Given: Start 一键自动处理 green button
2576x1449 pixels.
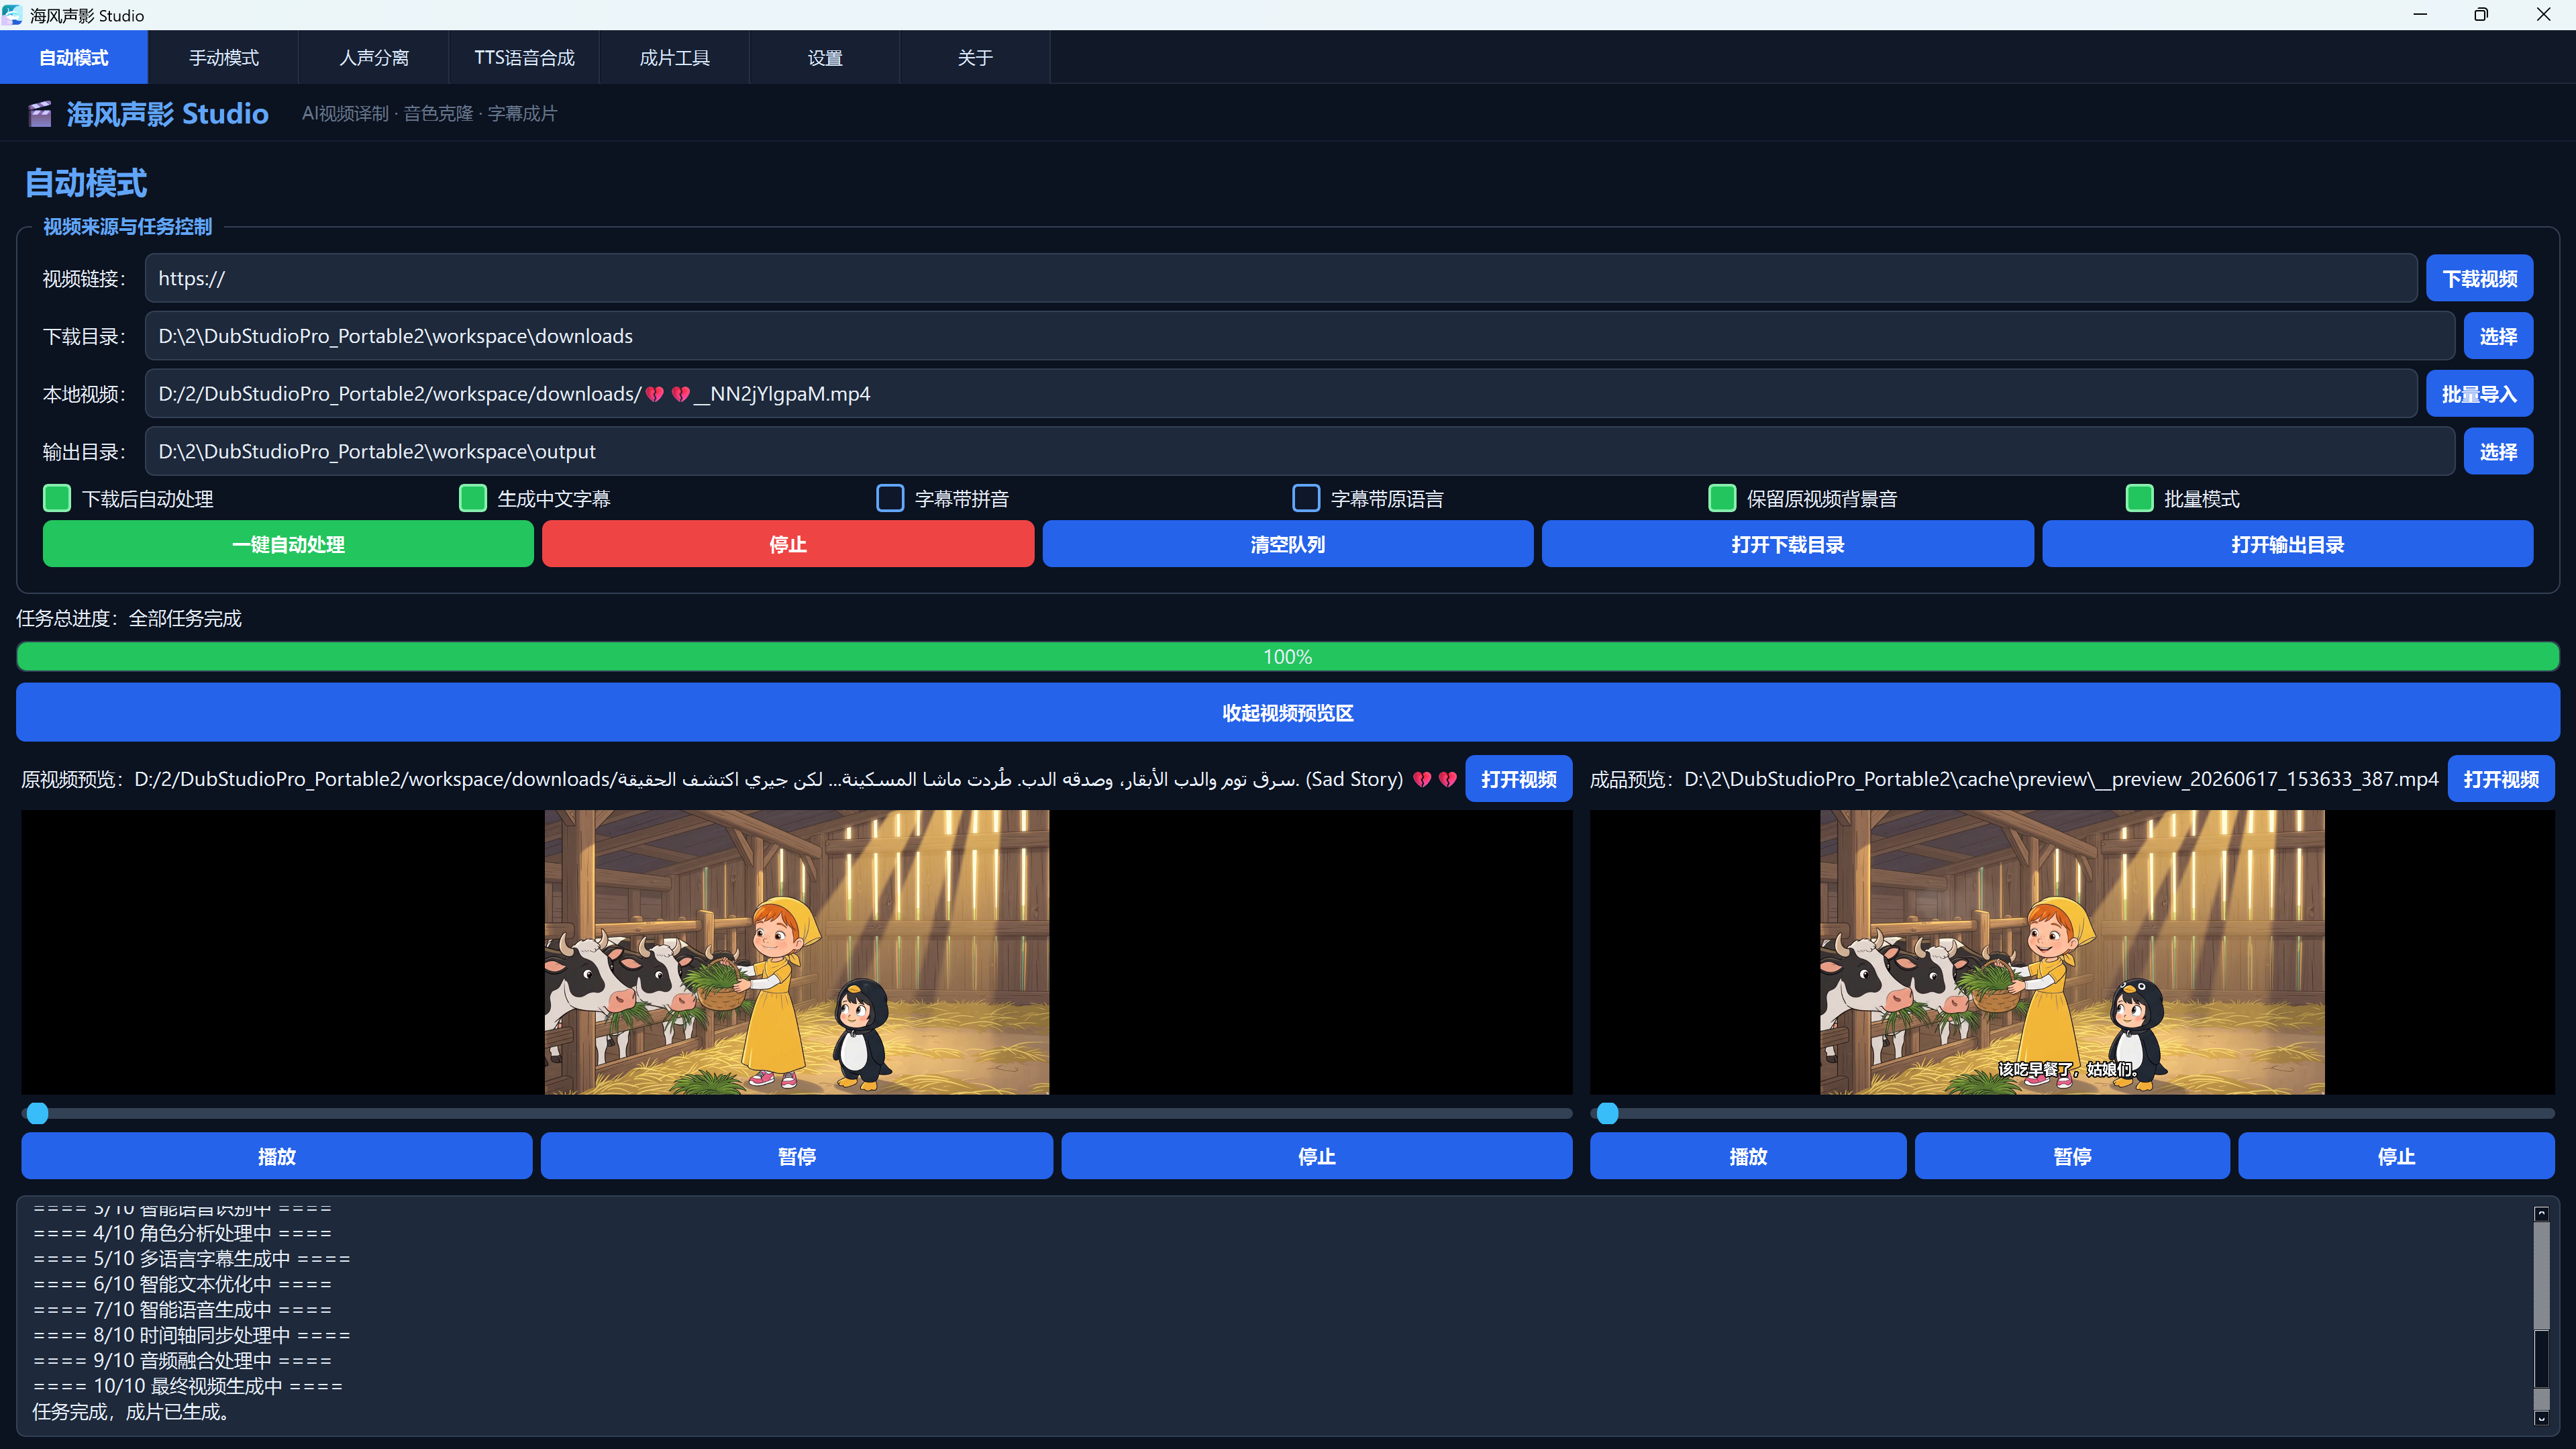Looking at the screenshot, I should 288,544.
